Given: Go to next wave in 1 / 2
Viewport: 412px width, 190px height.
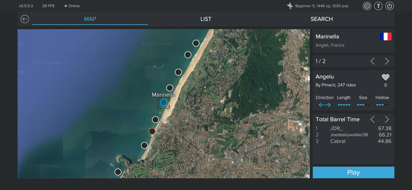Looking at the screenshot, I should point(387,61).
